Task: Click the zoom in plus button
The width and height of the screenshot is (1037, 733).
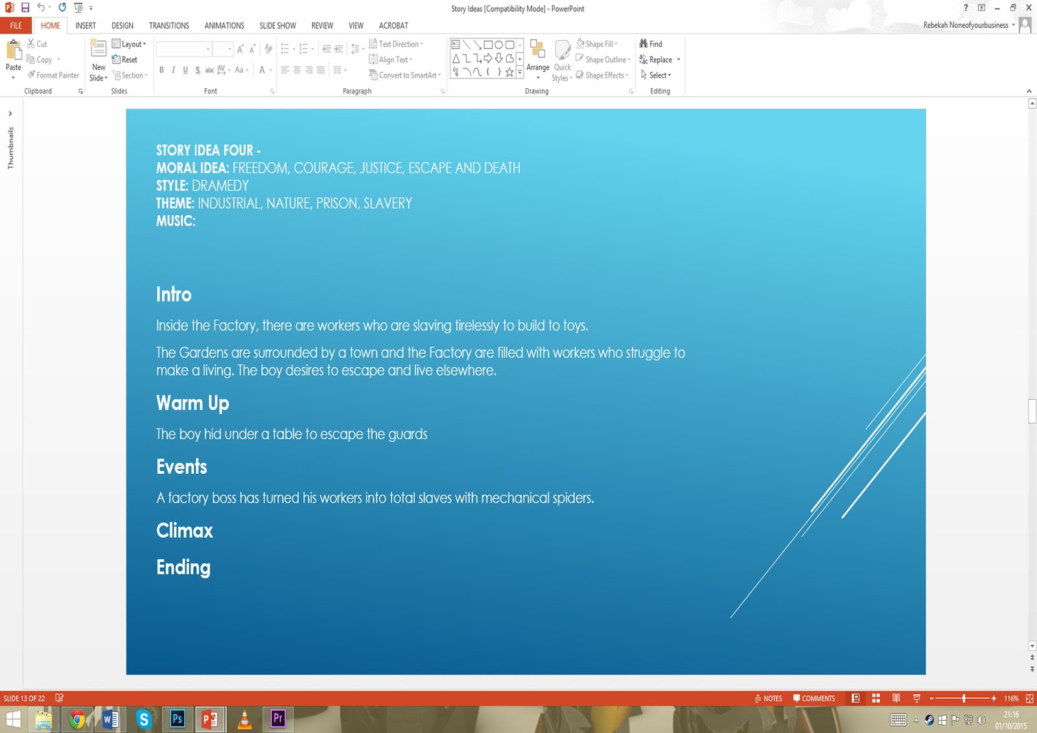Action: click(994, 698)
